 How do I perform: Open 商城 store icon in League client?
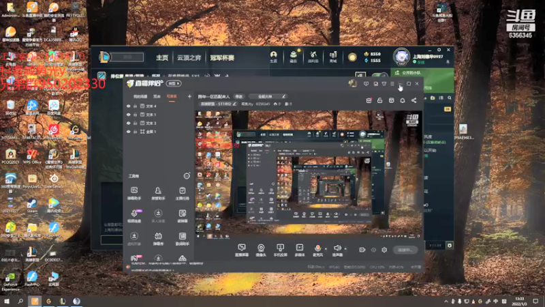pyautogui.click(x=333, y=57)
